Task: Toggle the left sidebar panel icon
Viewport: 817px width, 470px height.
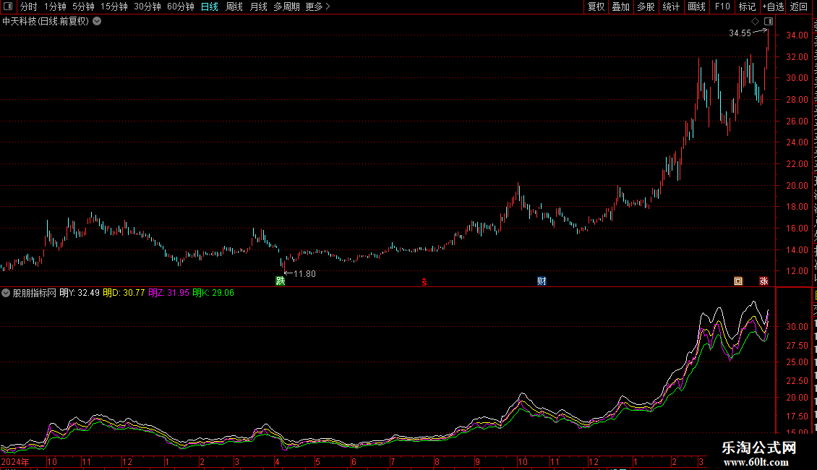Action: pyautogui.click(x=8, y=7)
